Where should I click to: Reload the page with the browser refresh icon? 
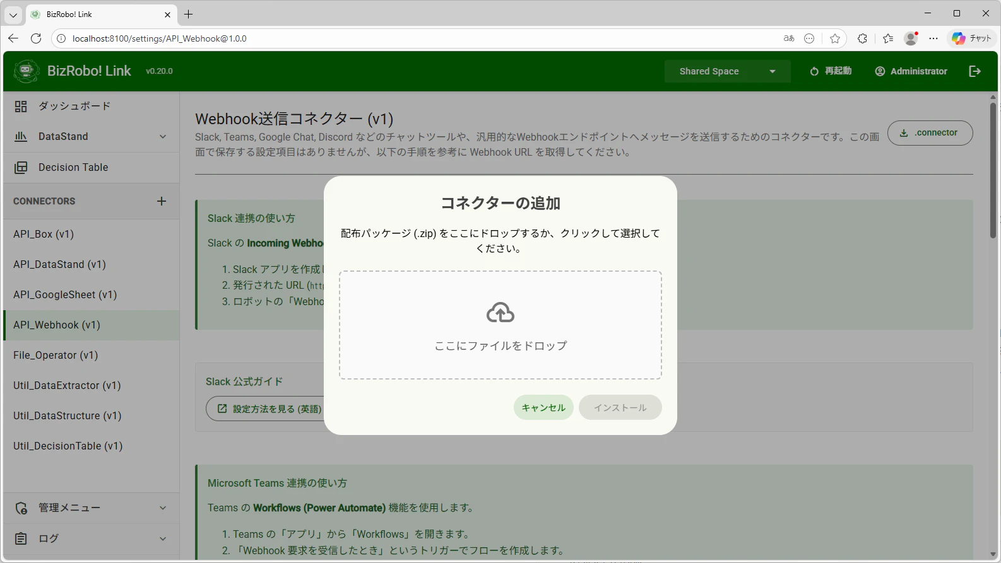[x=36, y=38]
